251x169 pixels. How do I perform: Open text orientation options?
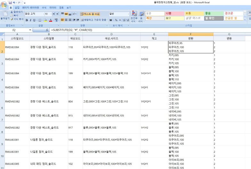[74, 14]
